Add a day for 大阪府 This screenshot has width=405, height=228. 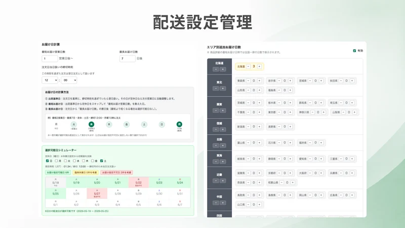[321, 173]
